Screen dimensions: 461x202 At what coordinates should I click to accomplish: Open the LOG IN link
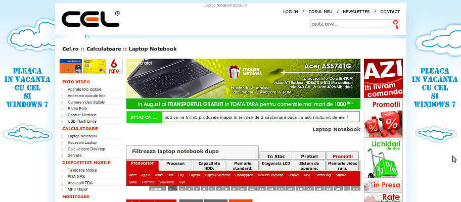(291, 12)
